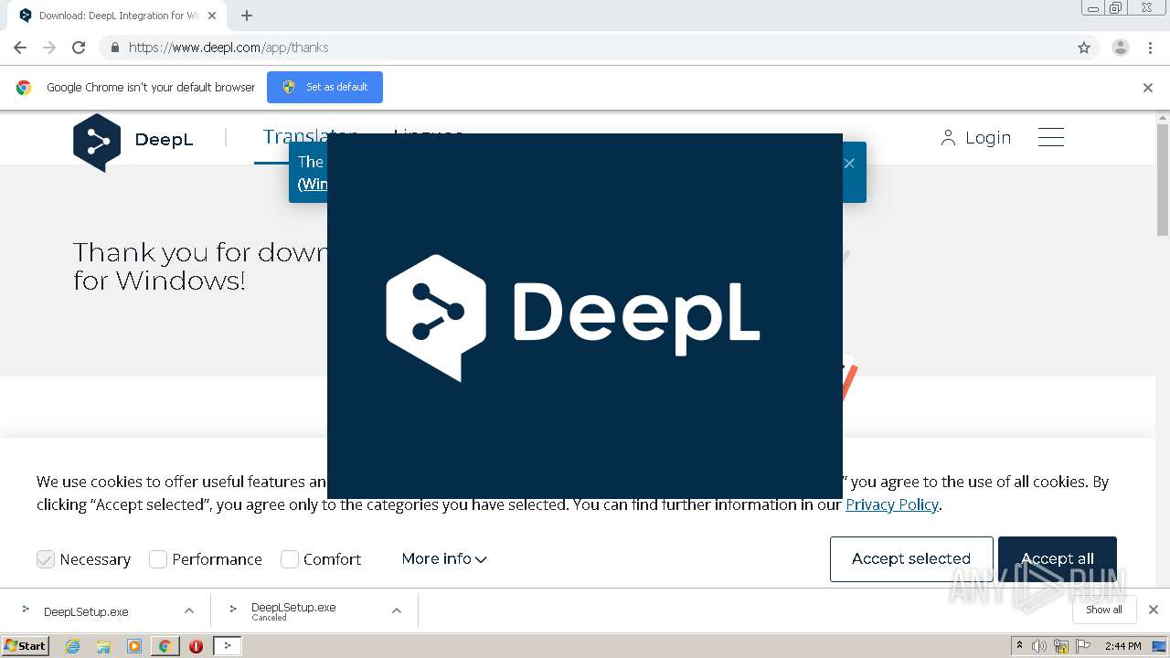The image size is (1170, 658).
Task: Click Chrome icon in taskbar
Action: point(165,646)
